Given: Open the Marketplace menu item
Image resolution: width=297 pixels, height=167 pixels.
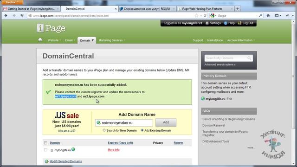Looking at the screenshot, I should coord(215,40).
